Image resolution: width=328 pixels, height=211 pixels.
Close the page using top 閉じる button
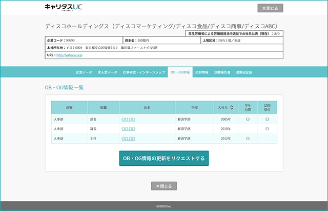(270, 8)
